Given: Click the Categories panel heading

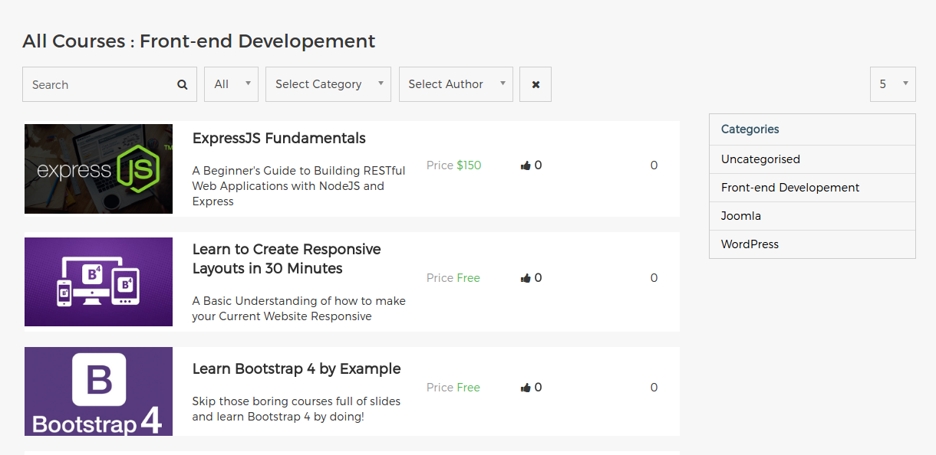Looking at the screenshot, I should [x=750, y=129].
